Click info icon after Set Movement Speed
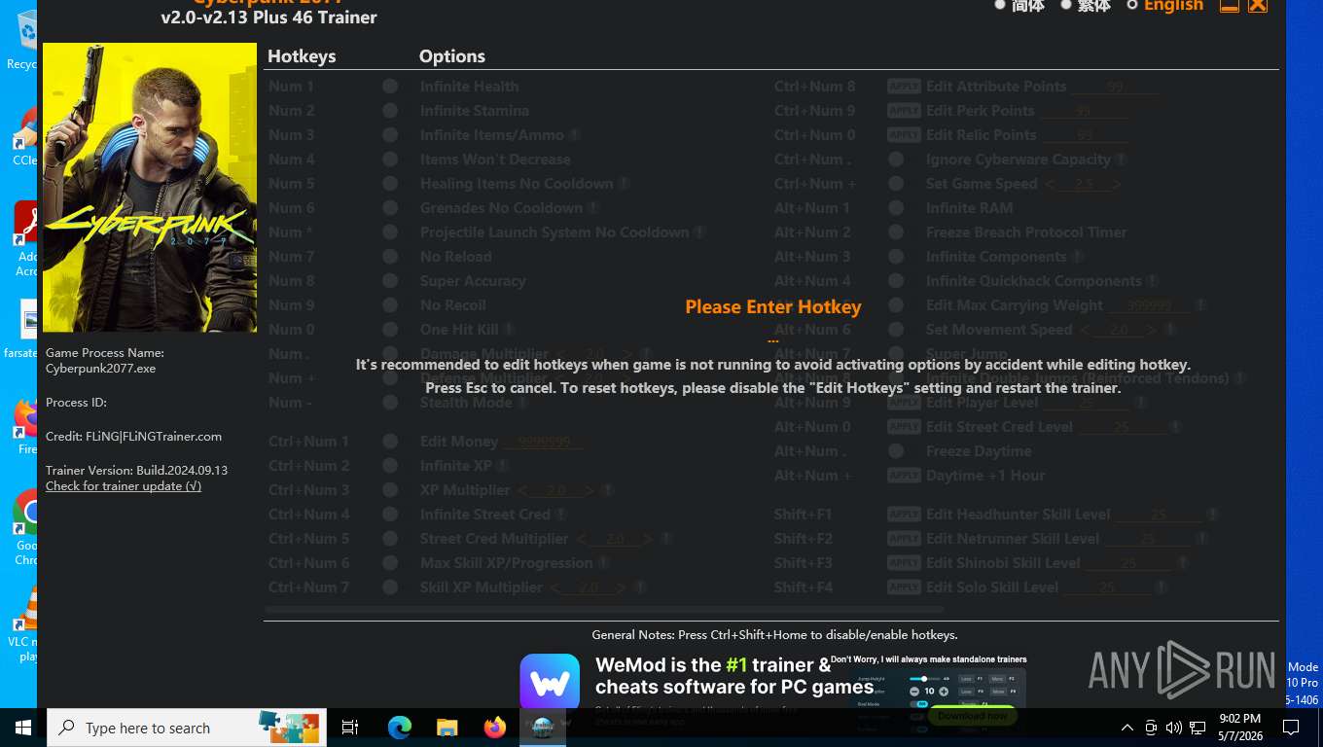 pyautogui.click(x=1171, y=330)
